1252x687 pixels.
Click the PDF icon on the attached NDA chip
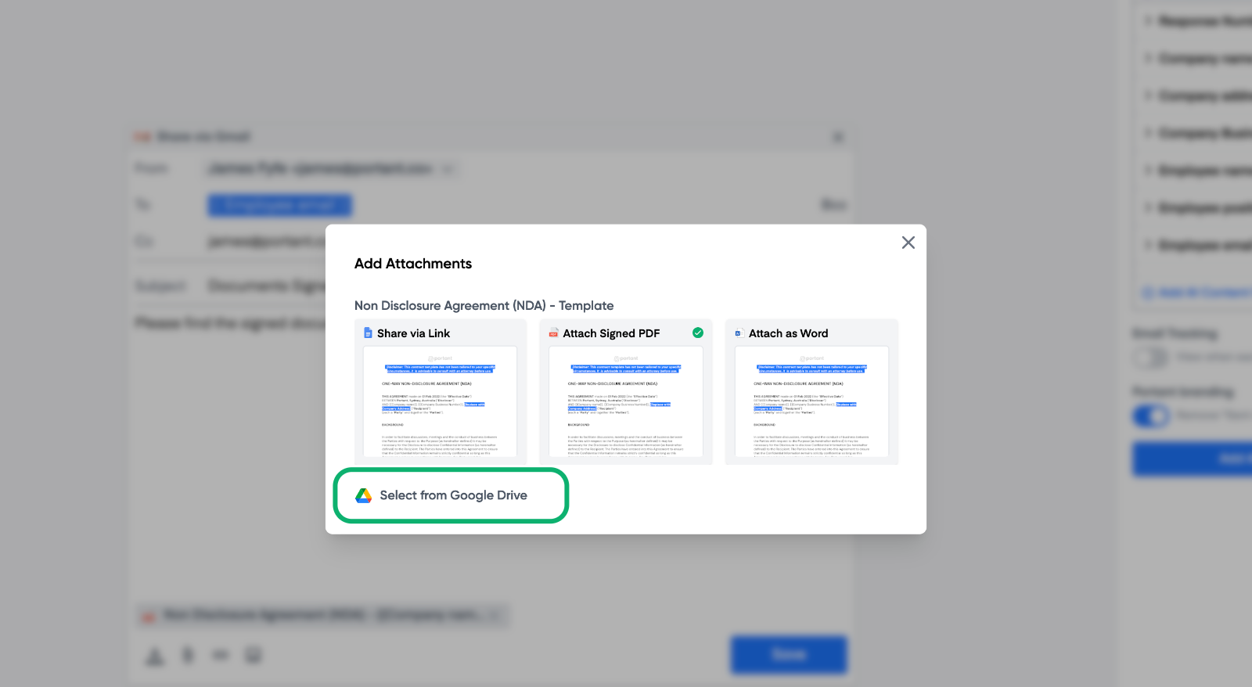pos(148,616)
